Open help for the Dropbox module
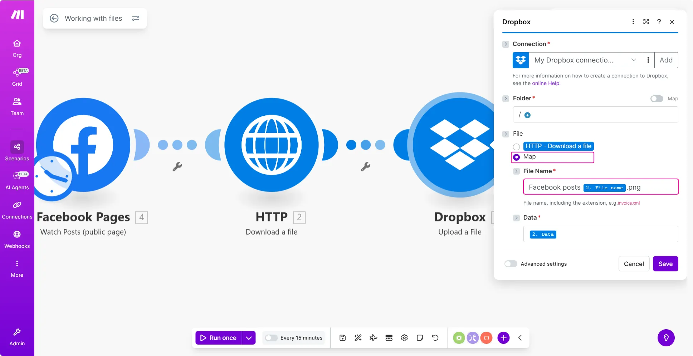 (x=659, y=22)
